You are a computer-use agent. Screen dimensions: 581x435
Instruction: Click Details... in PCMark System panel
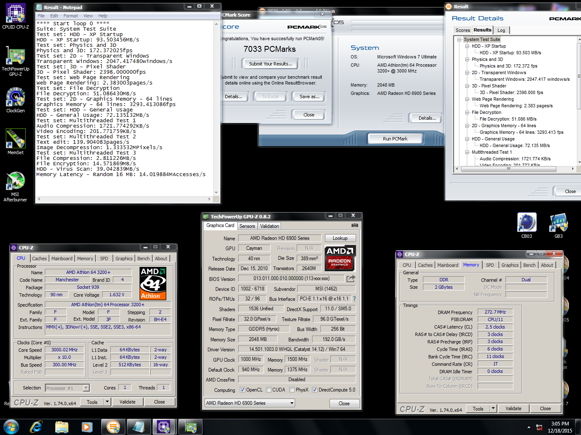click(x=427, y=118)
